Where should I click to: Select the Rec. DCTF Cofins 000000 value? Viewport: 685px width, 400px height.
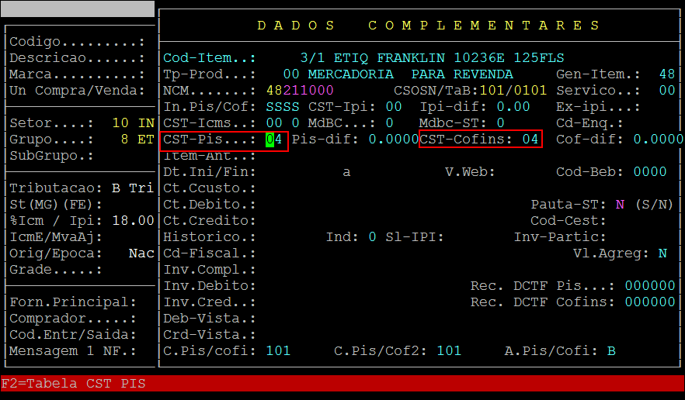(x=650, y=302)
